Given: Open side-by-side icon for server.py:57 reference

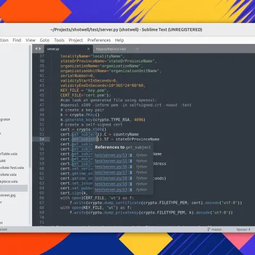Looking at the screenshot, I should (x=130, y=173).
